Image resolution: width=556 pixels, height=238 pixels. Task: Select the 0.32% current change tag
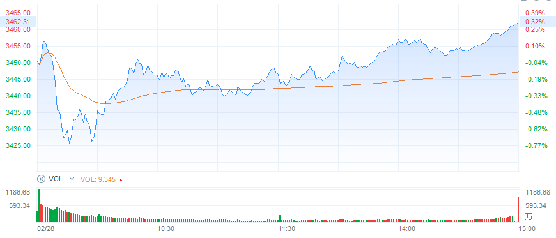[537, 22]
